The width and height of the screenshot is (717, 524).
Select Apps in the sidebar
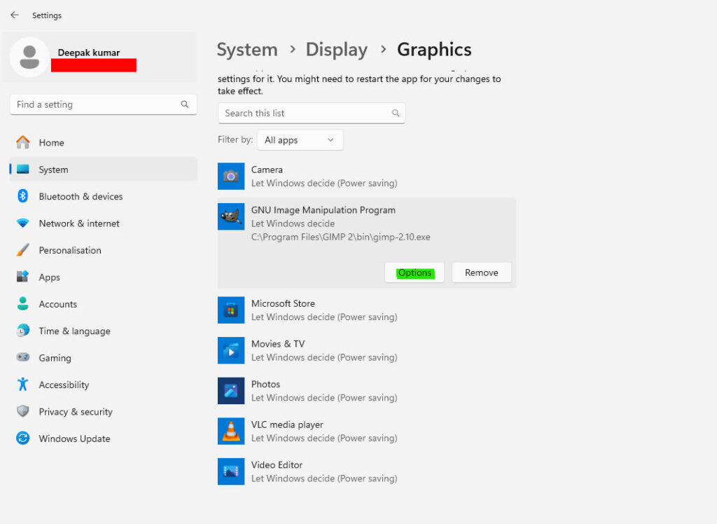pos(49,277)
